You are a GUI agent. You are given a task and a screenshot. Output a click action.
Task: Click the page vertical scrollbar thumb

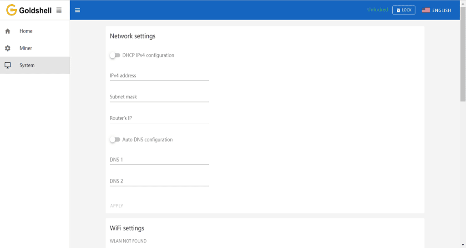point(463,54)
